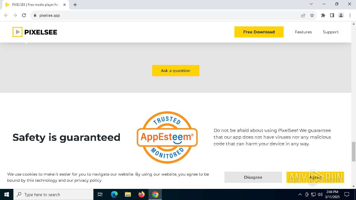Screen dimensions: 356x200
Task: Click the Safety is guaranteed heading
Action: coord(66,137)
